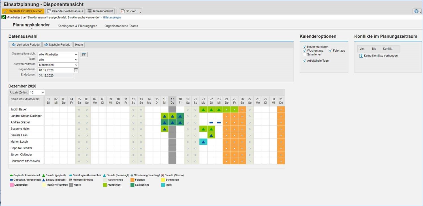Select Daniela Laan's assignment on 22 Di
This screenshot has height=206, width=423.
211,136
